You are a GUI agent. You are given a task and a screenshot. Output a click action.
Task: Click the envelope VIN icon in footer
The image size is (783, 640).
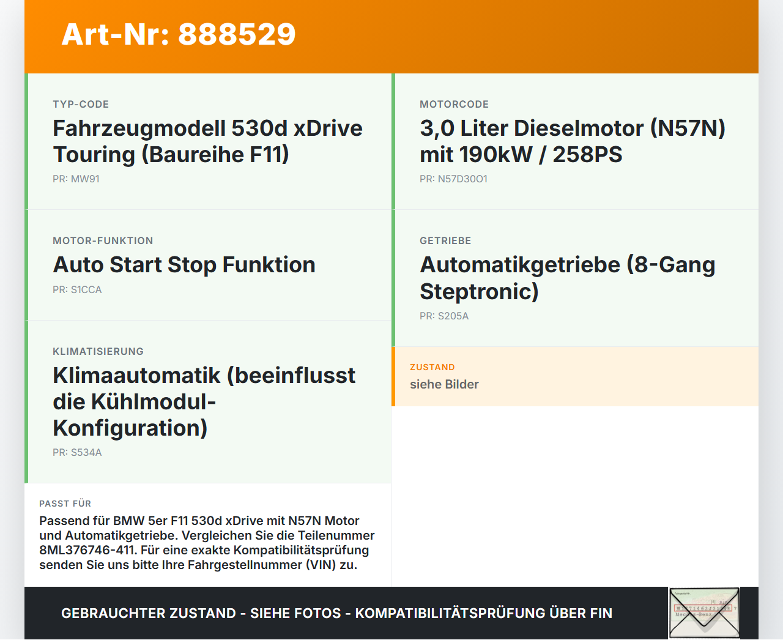tap(704, 613)
